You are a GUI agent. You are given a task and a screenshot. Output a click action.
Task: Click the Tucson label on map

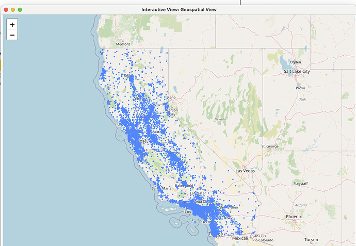pyautogui.click(x=311, y=240)
